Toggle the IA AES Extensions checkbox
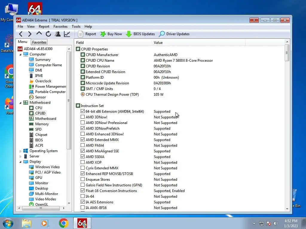This screenshot has height=229, width=306. (82, 202)
